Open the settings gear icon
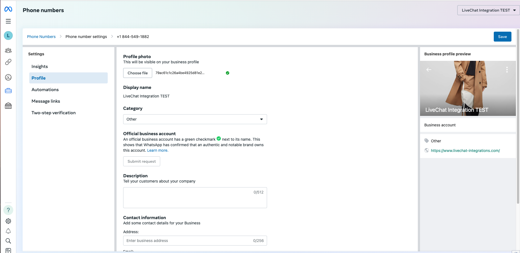Viewport: 520px width, 253px height. coord(8,221)
